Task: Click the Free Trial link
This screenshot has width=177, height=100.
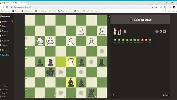Action: (6, 55)
